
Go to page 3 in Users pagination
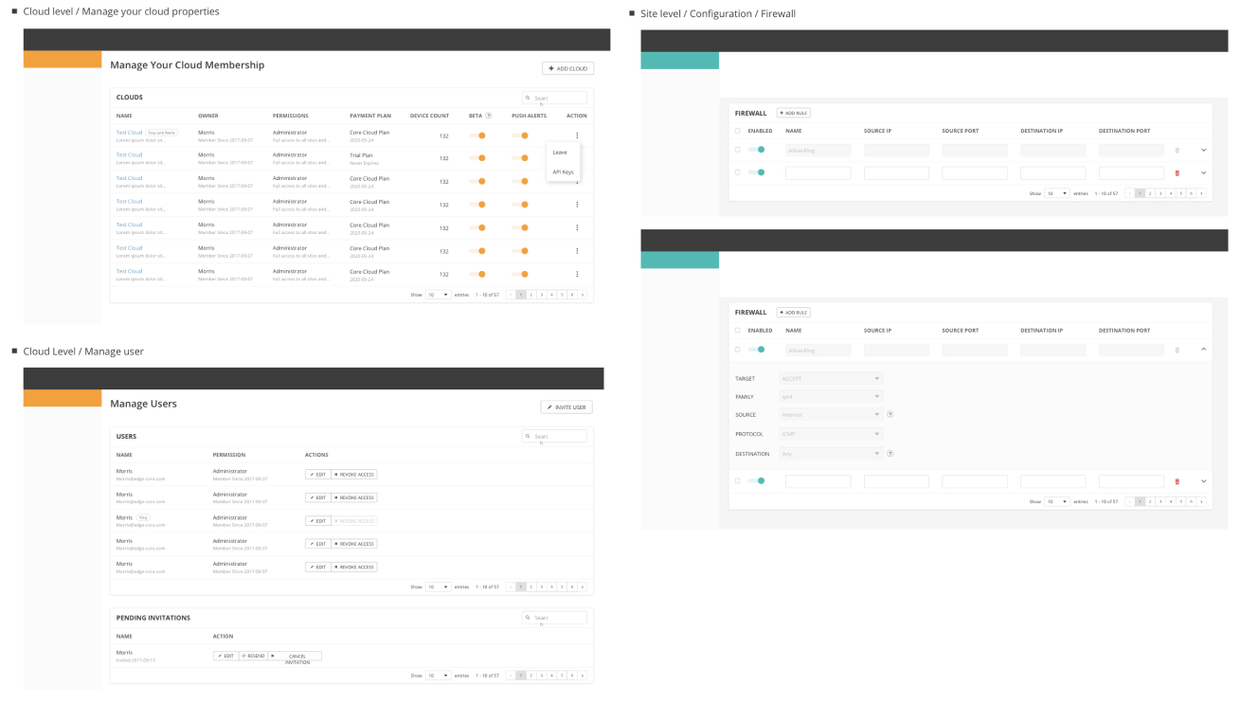(x=541, y=587)
